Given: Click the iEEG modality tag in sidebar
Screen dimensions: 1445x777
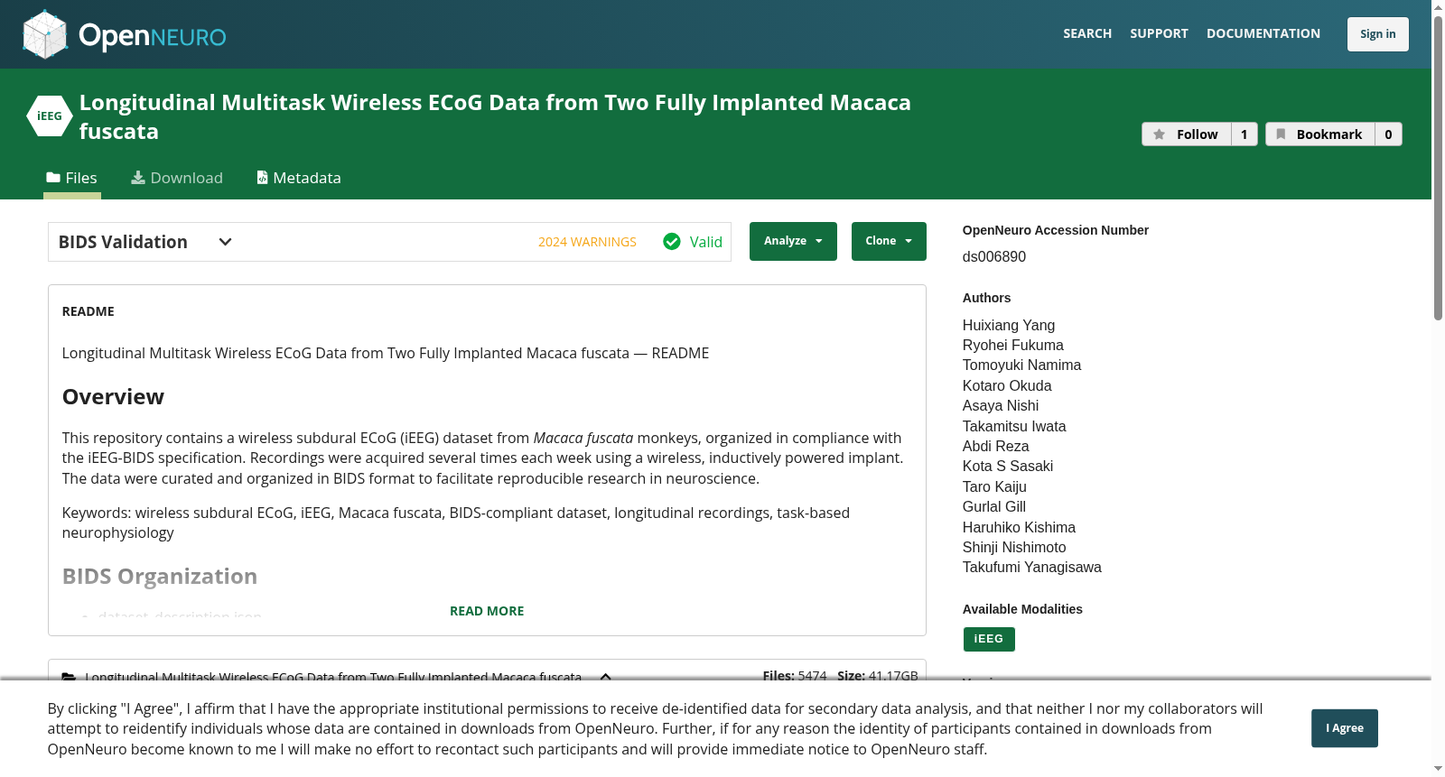Looking at the screenshot, I should click(989, 639).
